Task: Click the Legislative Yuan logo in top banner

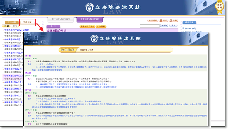Action: click(89, 8)
